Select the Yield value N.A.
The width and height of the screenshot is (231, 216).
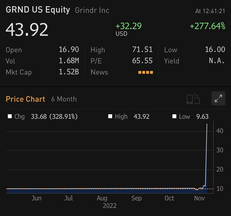[x=217, y=61]
